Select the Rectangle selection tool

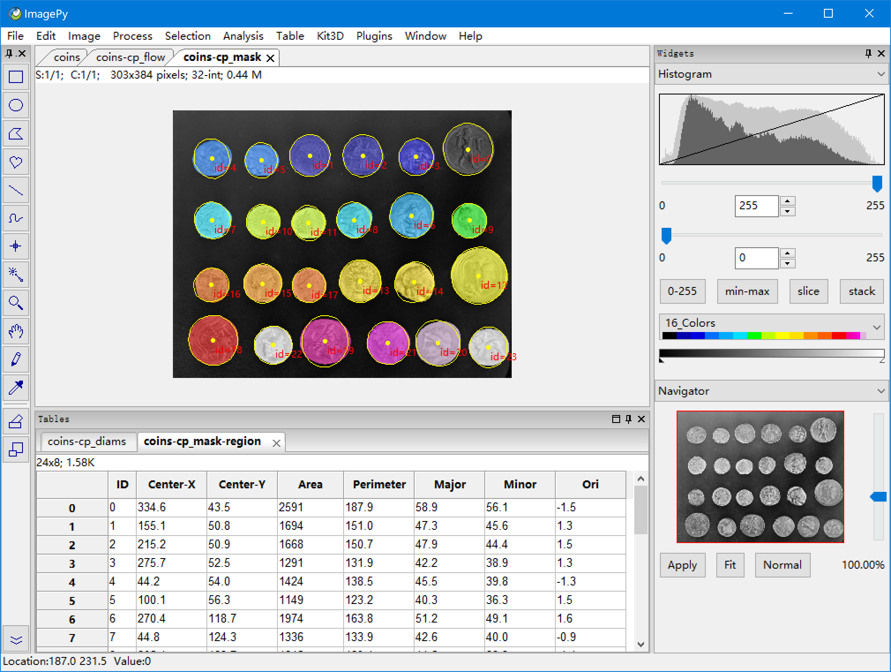(16, 77)
